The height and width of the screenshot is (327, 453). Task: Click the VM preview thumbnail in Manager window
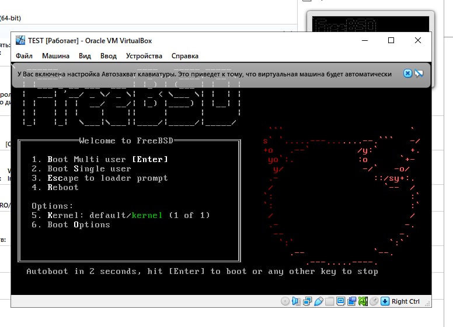(x=370, y=24)
